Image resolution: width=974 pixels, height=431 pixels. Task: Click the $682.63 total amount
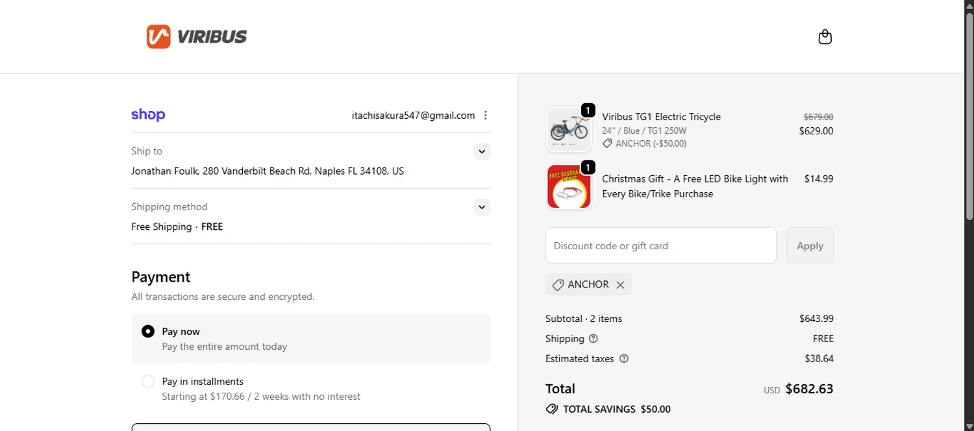(809, 389)
